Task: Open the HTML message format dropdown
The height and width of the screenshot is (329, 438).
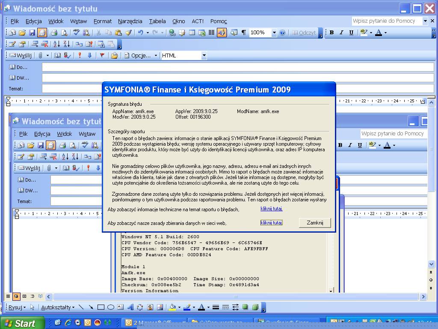Action: (204, 55)
